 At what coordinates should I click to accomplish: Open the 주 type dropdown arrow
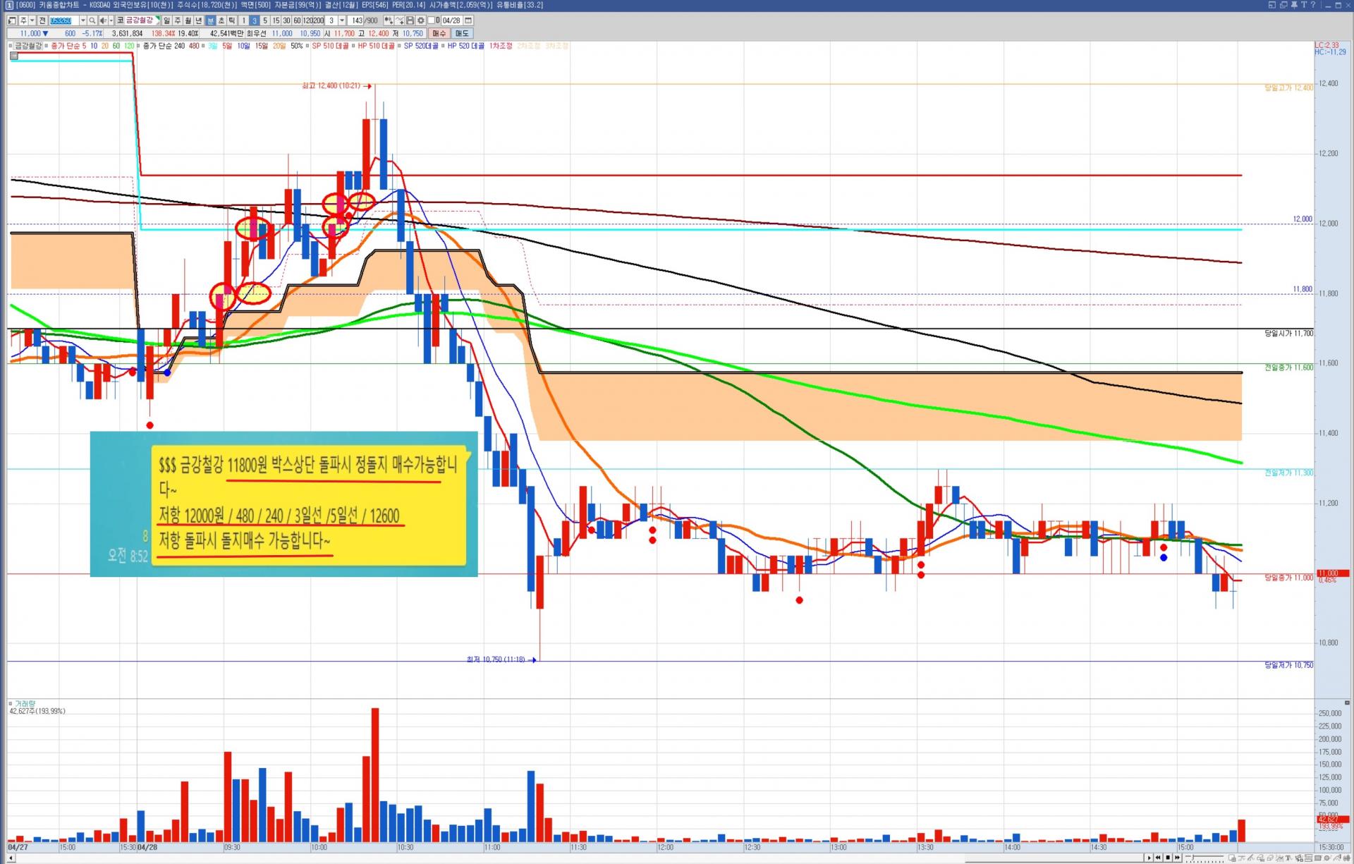point(32,20)
